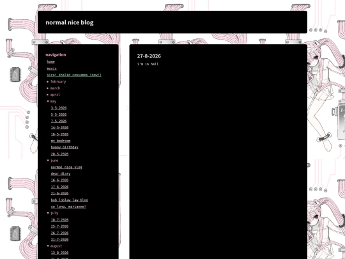This screenshot has height=259, width=345.
Task: Open the 16-5-2026 post
Action: (x=59, y=134)
